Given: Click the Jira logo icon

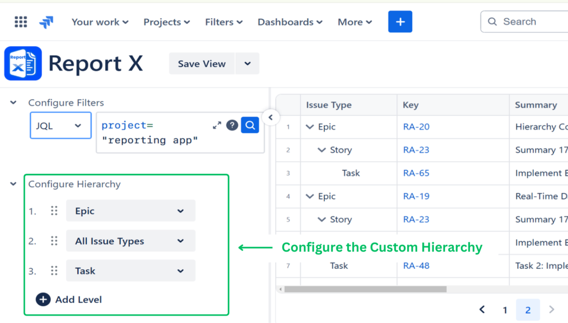Looking at the screenshot, I should (46, 22).
